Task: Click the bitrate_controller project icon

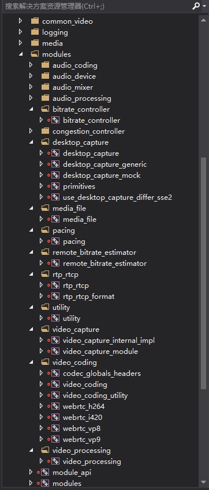Action: 55,120
